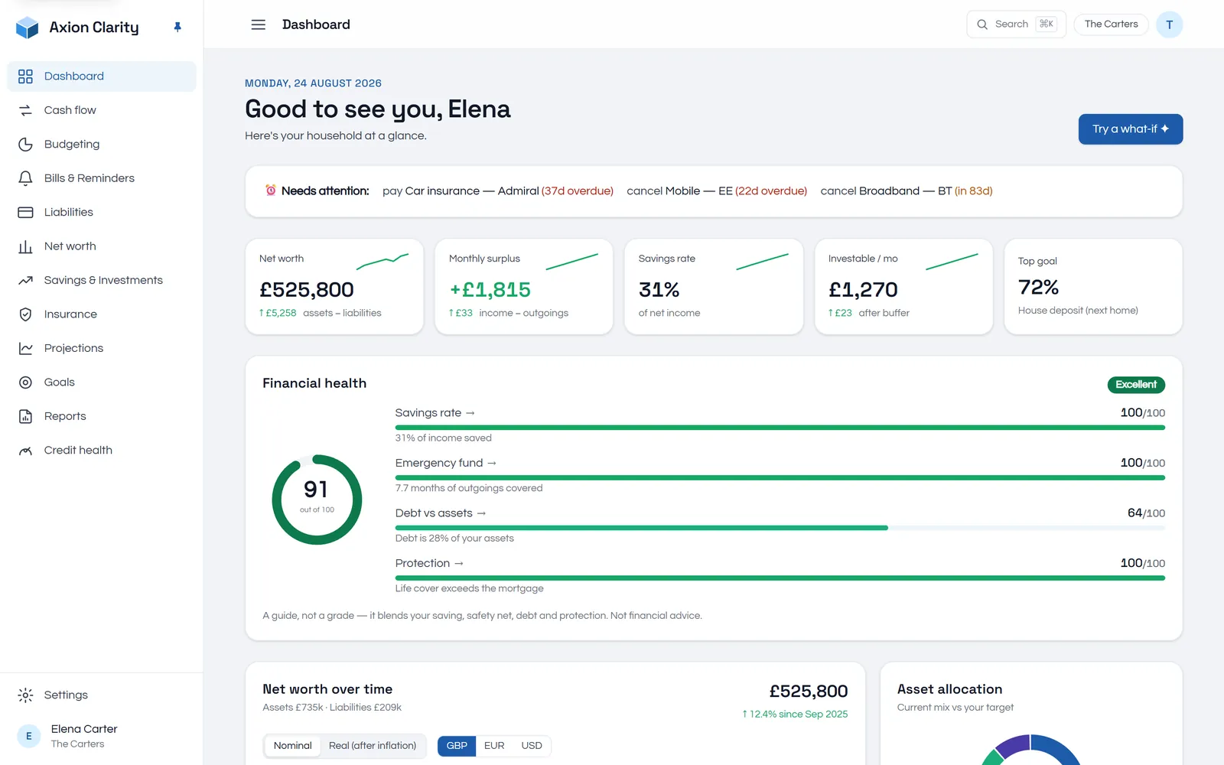Image resolution: width=1224 pixels, height=765 pixels.
Task: Click the Debt vs assets progress bar
Action: click(780, 528)
